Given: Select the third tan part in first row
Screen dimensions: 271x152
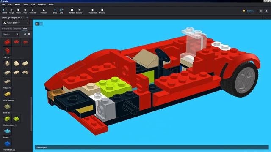Looking at the screenshot, I should tap(25, 64).
